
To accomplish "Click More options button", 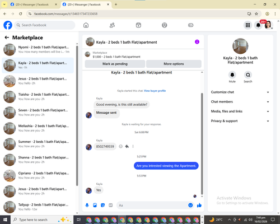I will click(174, 64).
